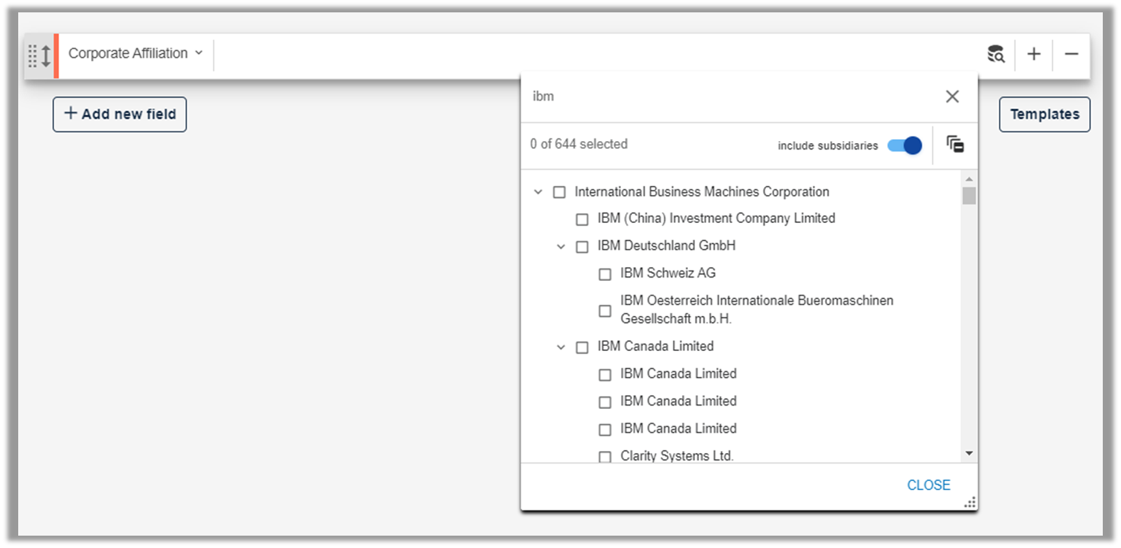Open the Templates button
This screenshot has height=548, width=1121.
tap(1044, 114)
